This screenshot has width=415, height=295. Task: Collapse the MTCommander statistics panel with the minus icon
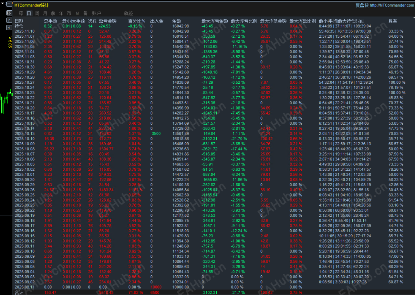(x=9, y=5)
